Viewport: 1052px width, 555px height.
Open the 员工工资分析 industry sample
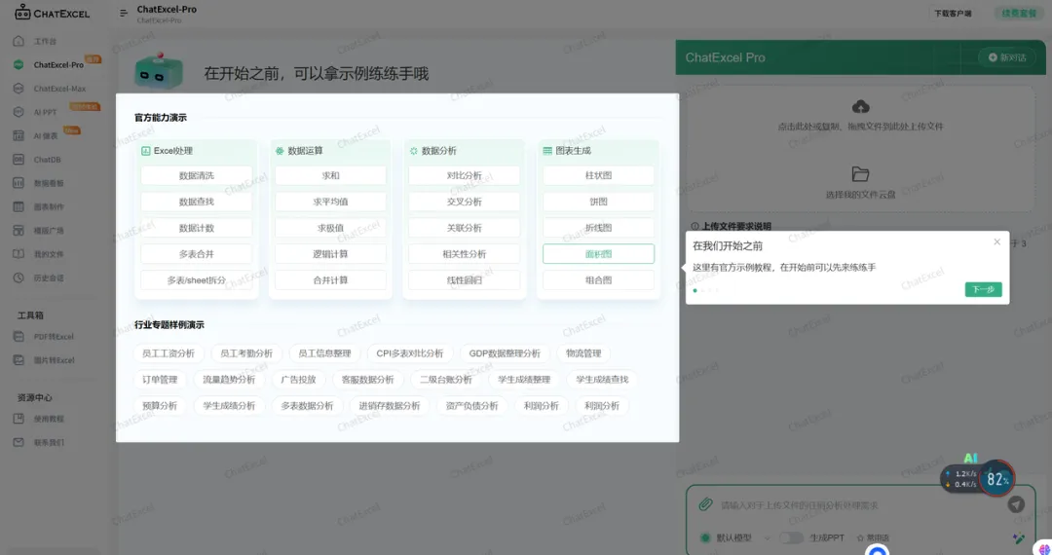169,353
